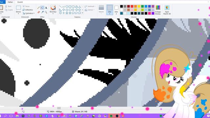Switch to the Hafan tab
This screenshot has width=210, height=118.
pyautogui.click(x=10, y=2)
